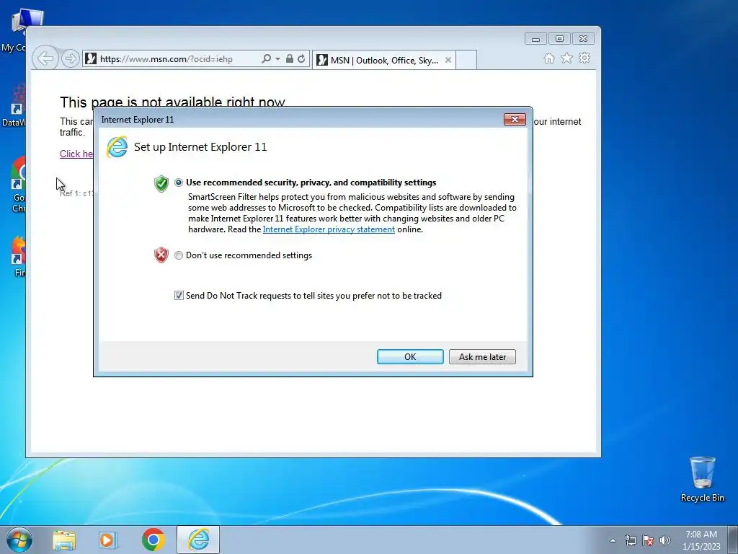Open Google Chrome from taskbar
738x554 pixels.
coord(153,540)
